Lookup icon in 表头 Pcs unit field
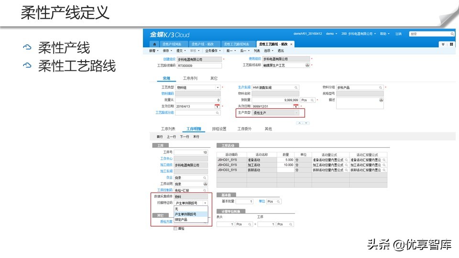 [250, 225]
